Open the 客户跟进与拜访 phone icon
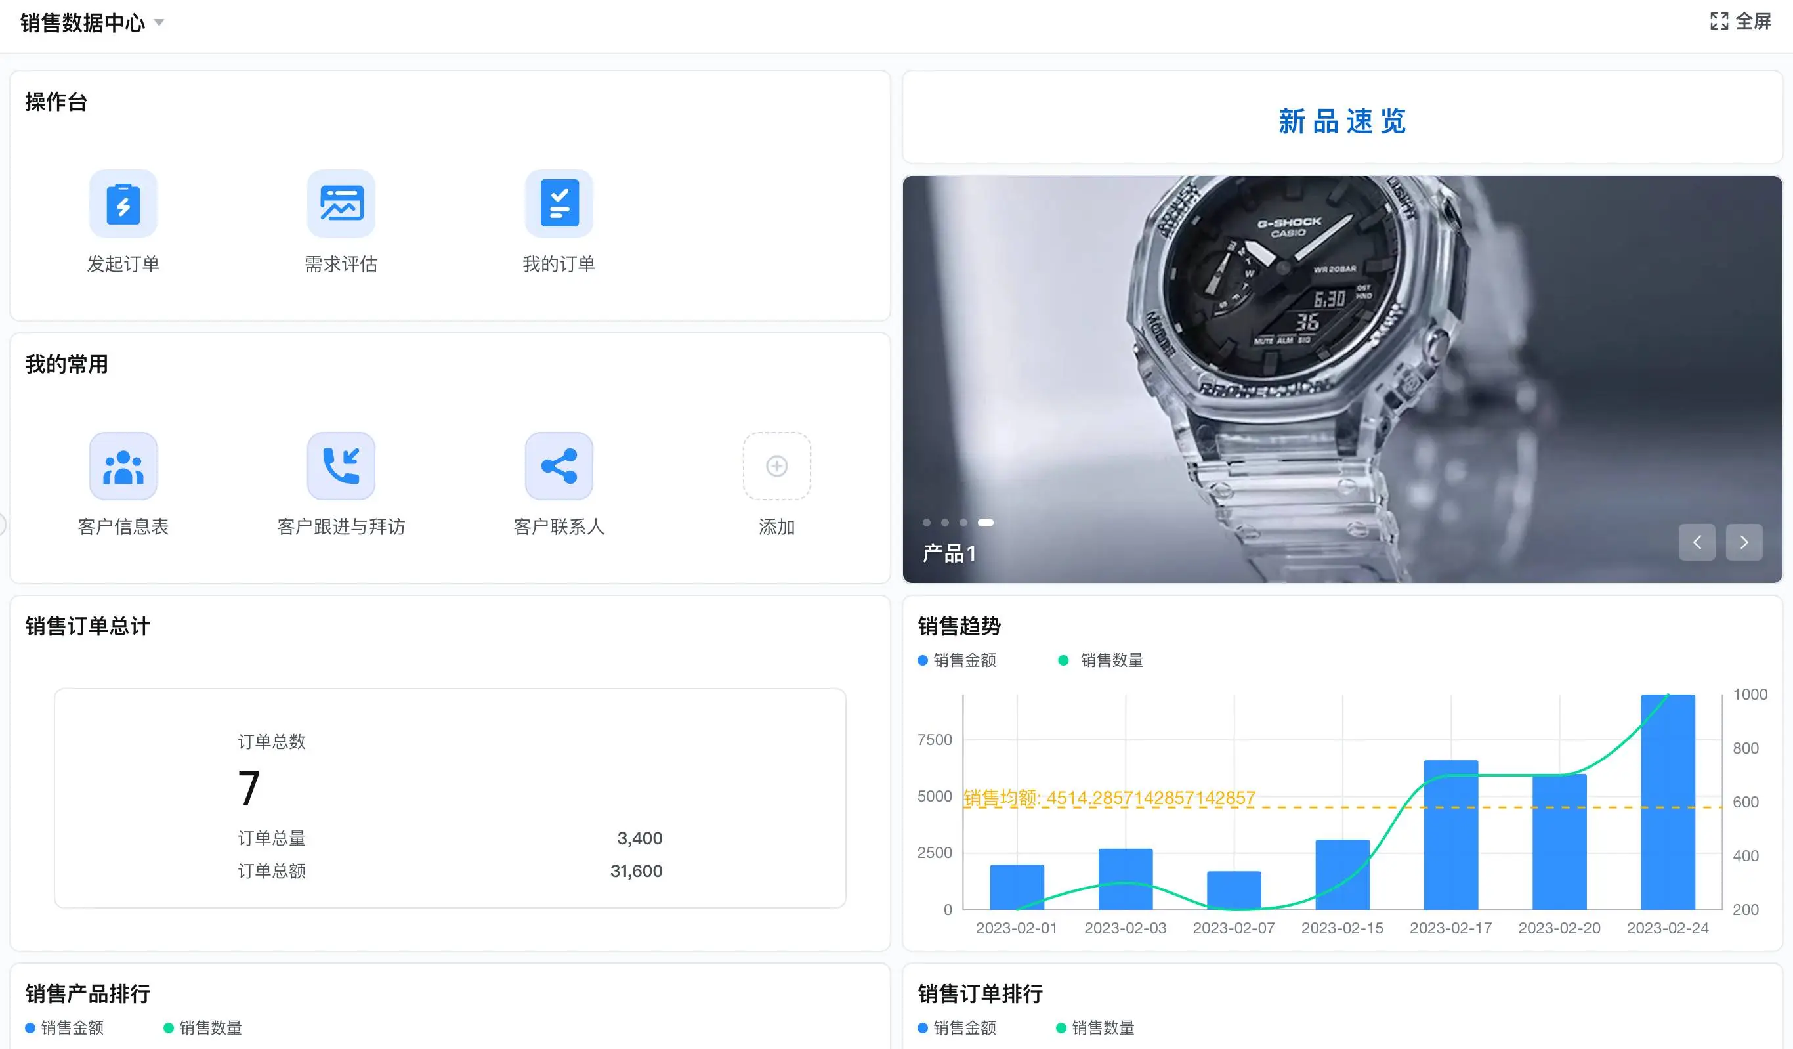1793x1049 pixels. [x=341, y=466]
